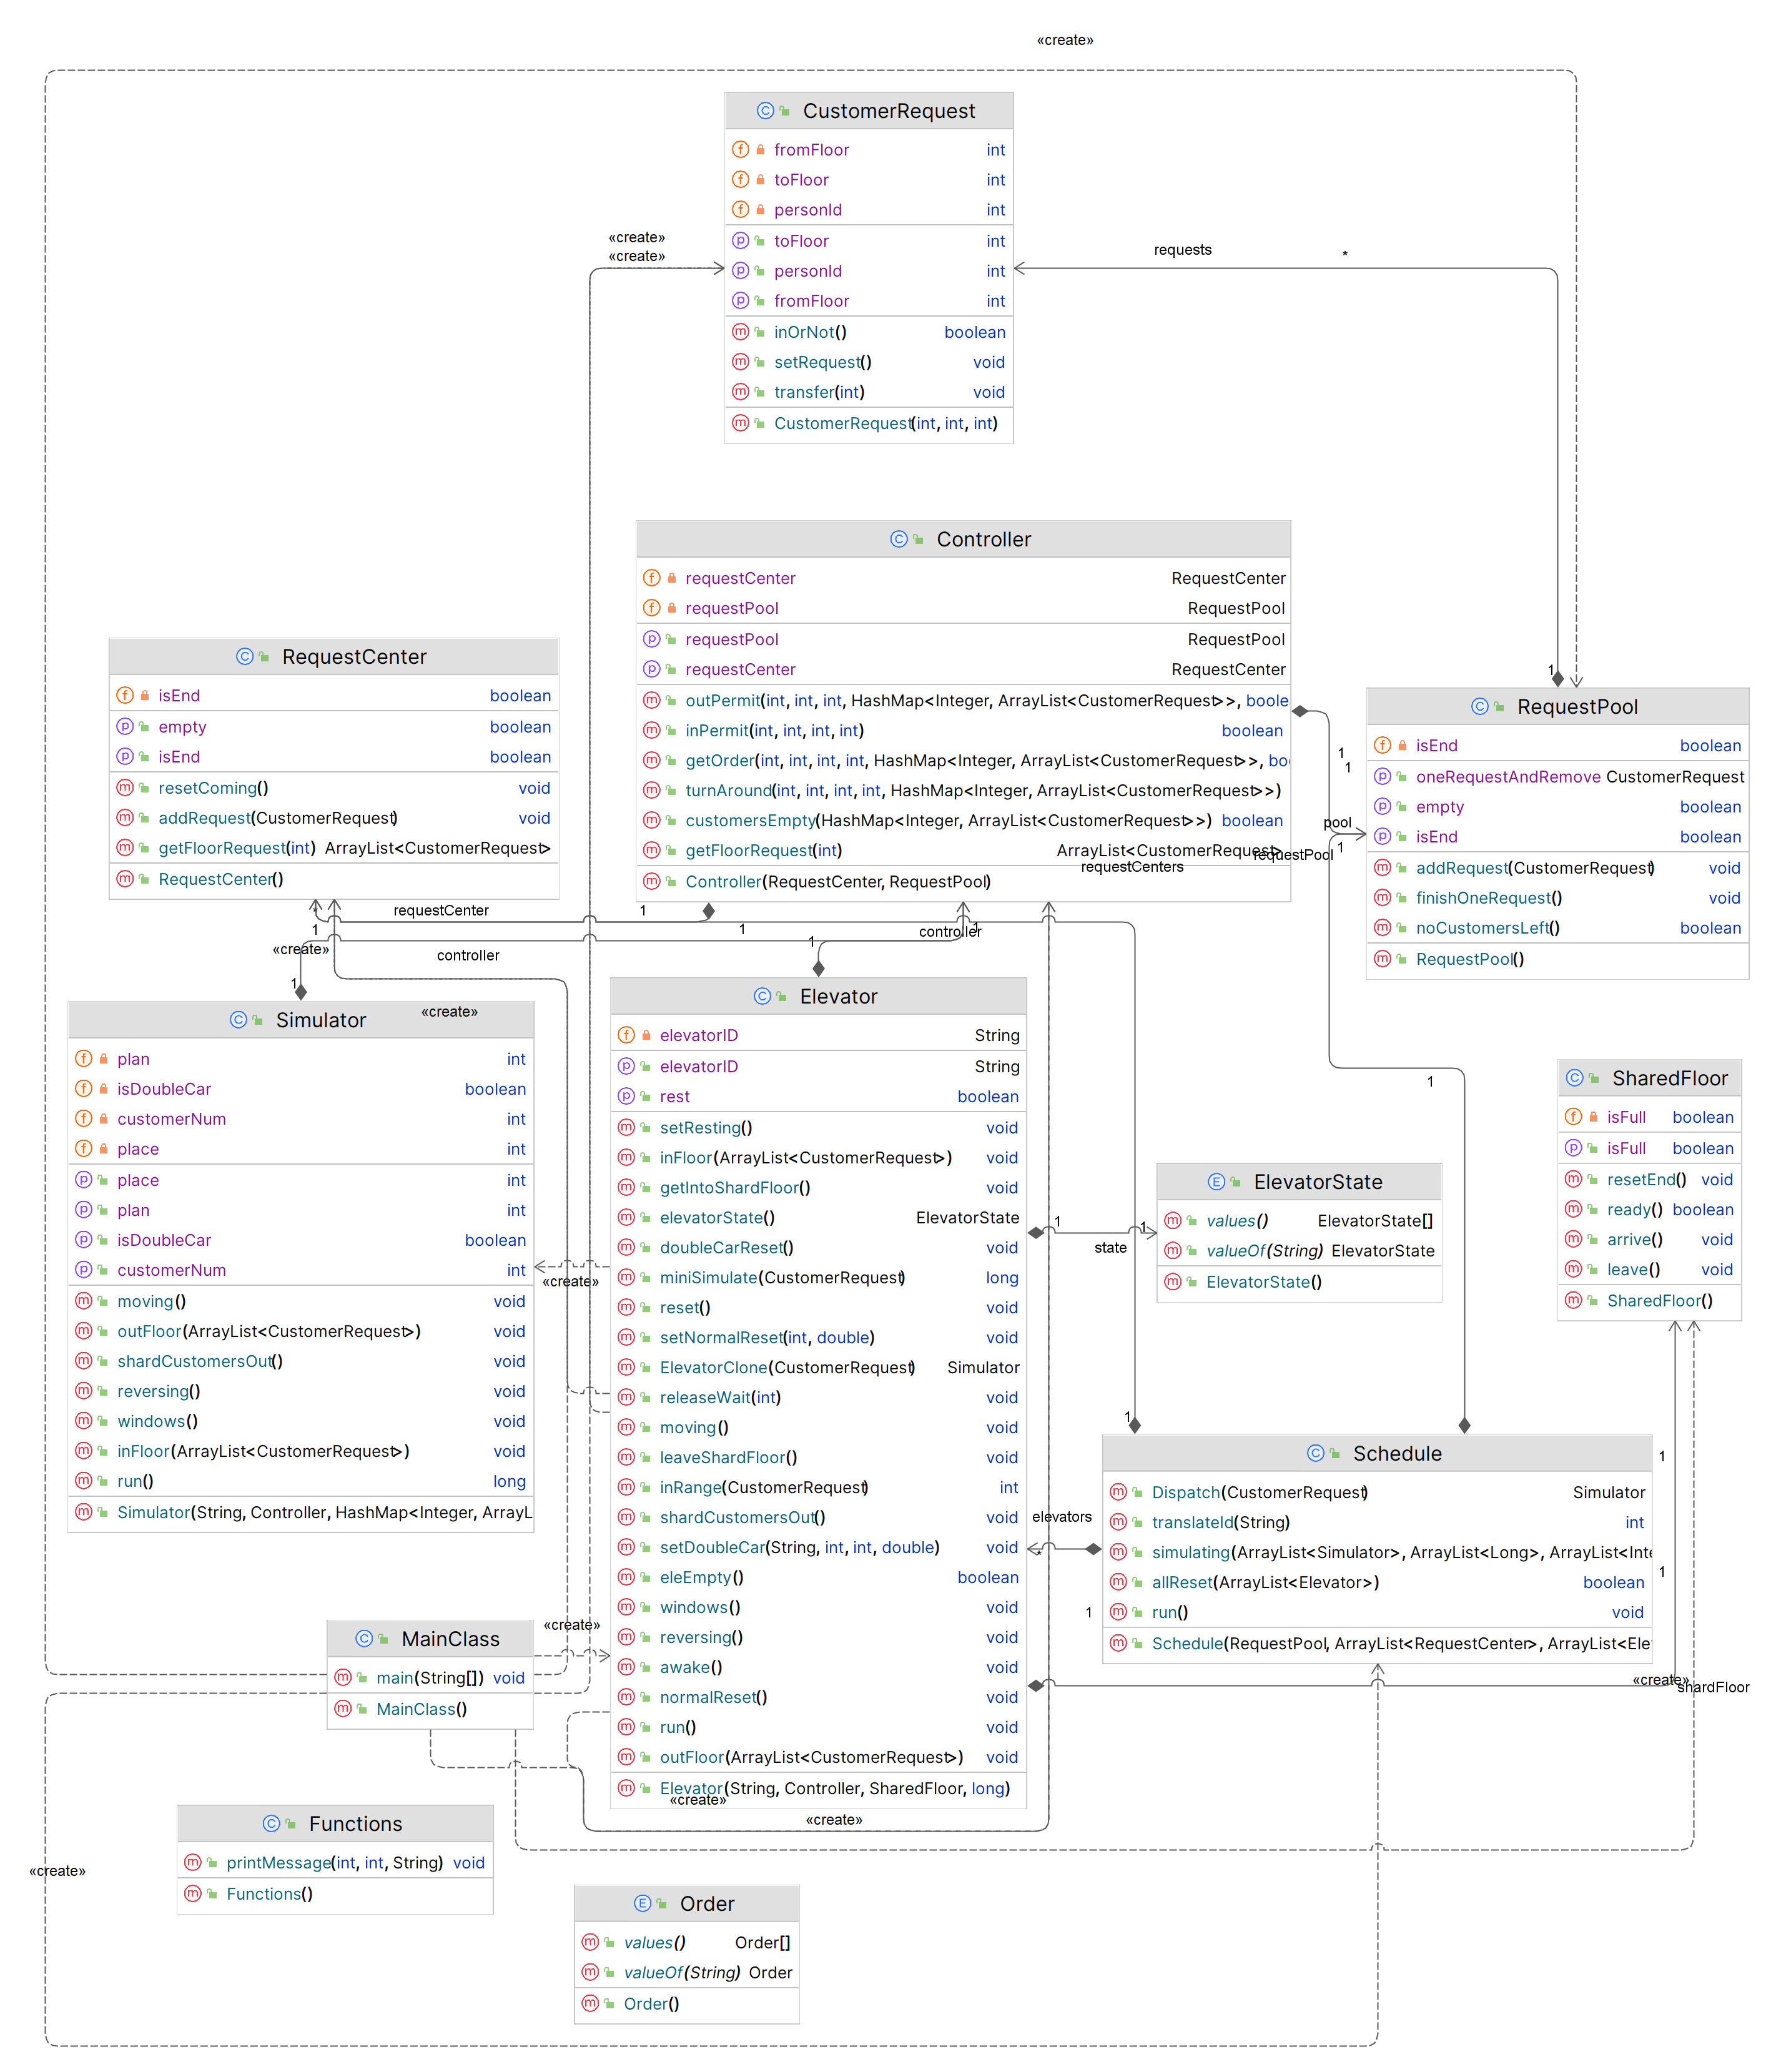Click the enum icon beside ElevatorState title
This screenshot has height=2072, width=1781.
pos(1216,1182)
